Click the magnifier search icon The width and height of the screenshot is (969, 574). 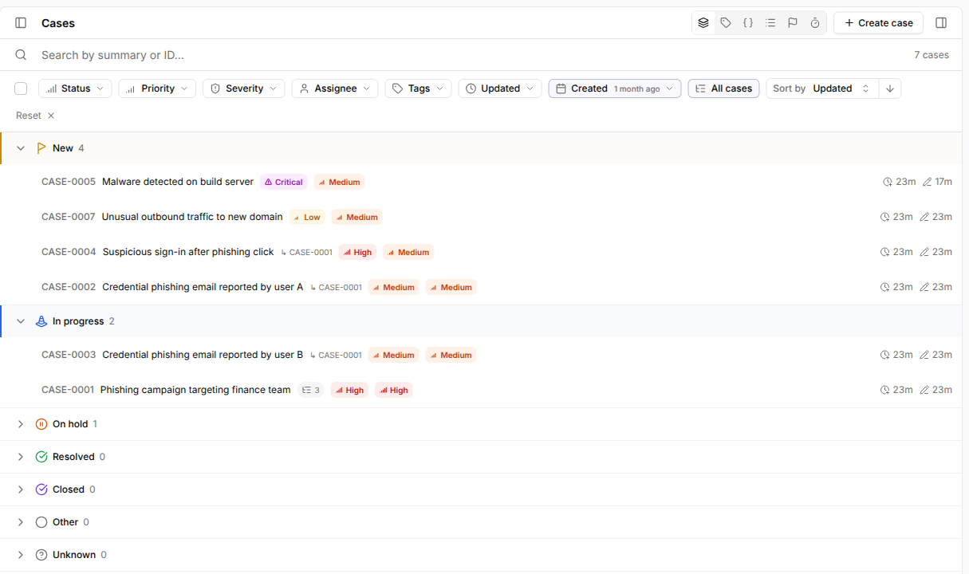22,55
